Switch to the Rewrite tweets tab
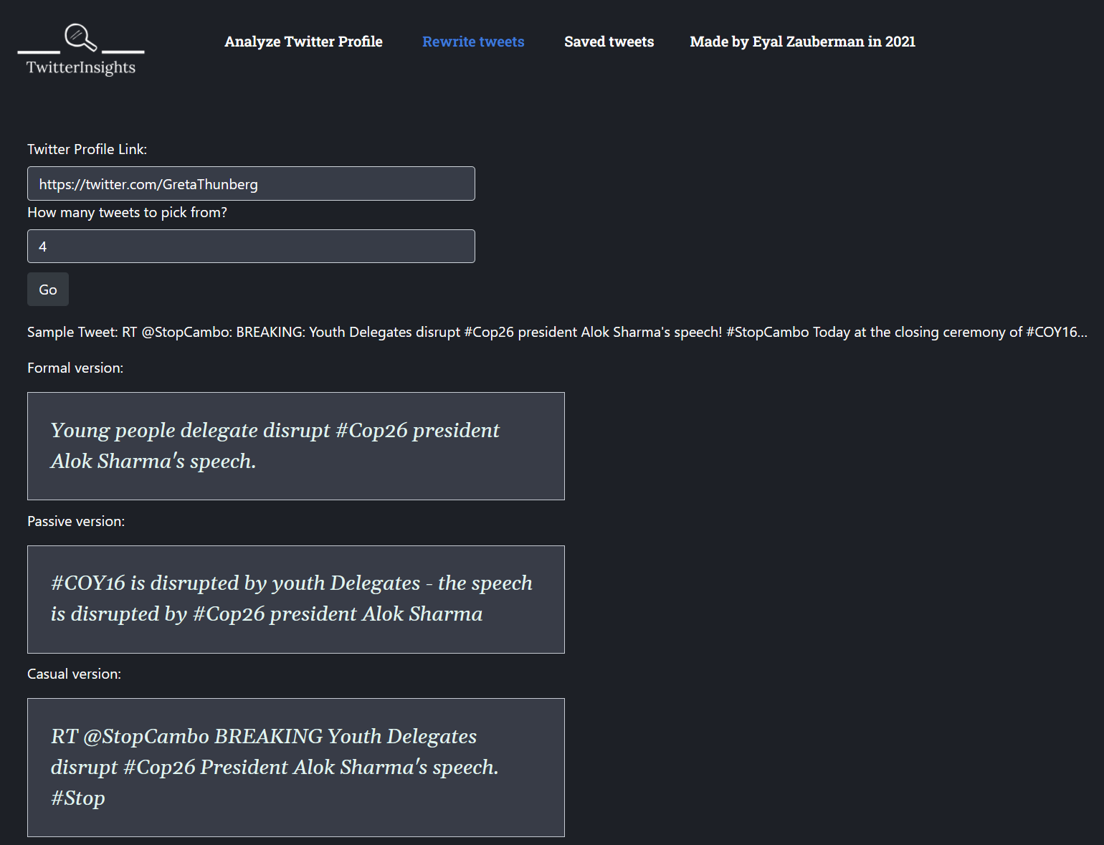Image resolution: width=1104 pixels, height=845 pixels. click(473, 42)
